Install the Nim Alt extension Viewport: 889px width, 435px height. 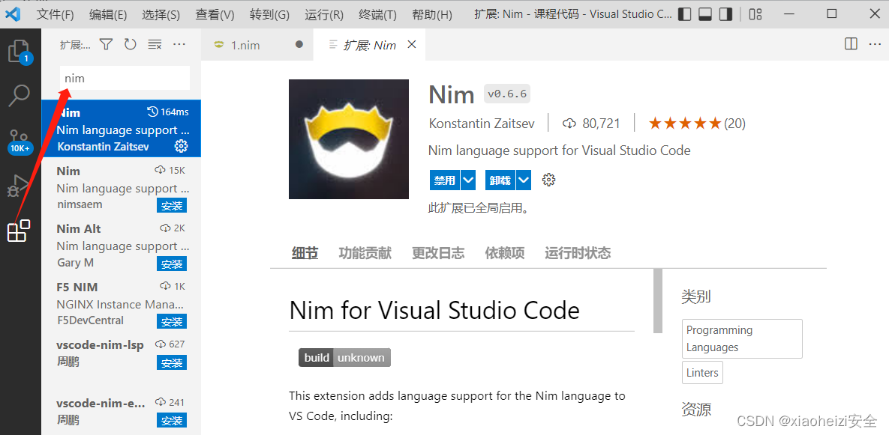172,264
